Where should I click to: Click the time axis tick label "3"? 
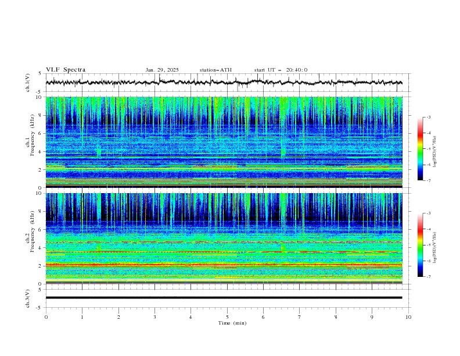point(154,317)
